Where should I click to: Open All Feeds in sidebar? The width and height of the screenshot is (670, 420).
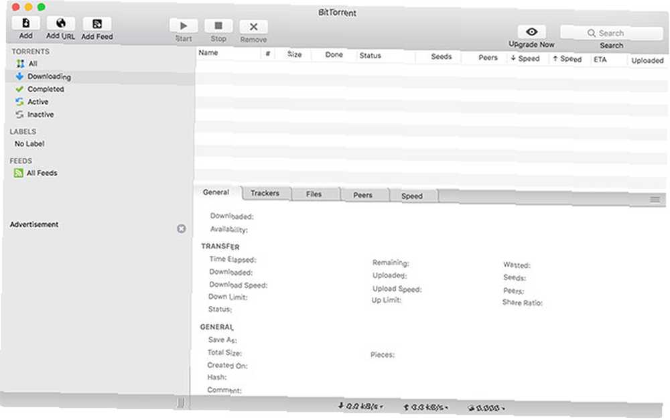point(42,173)
